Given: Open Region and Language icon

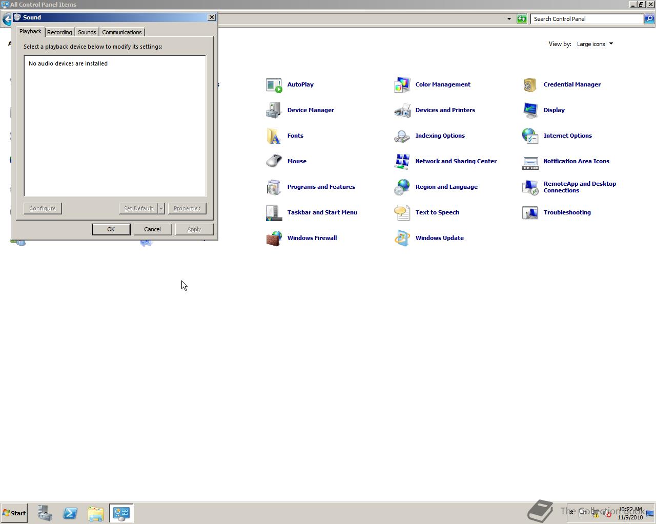Looking at the screenshot, I should point(402,187).
